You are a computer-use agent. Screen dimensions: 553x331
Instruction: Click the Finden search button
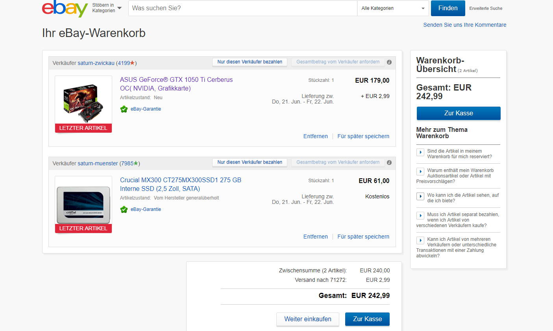tap(448, 8)
